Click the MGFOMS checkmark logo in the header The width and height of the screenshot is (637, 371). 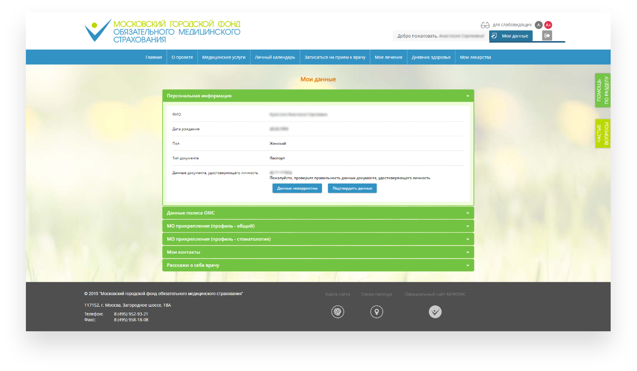pos(98,30)
